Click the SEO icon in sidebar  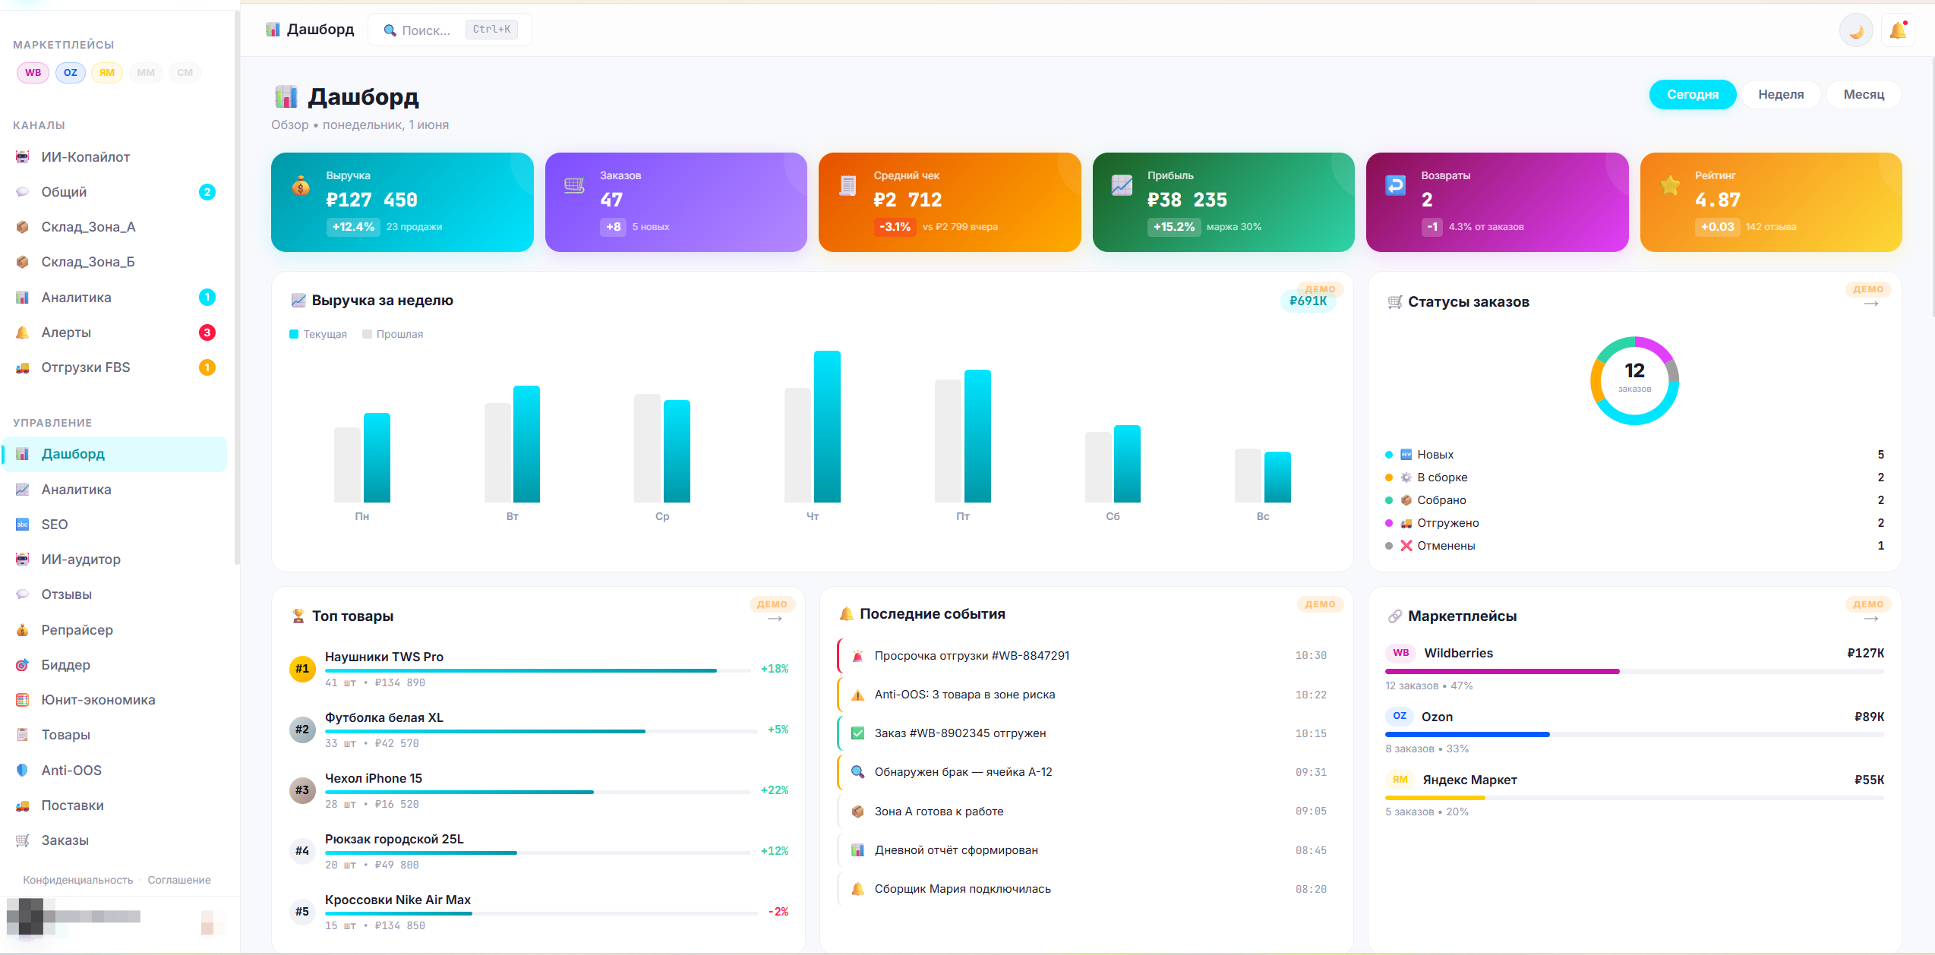tap(23, 525)
